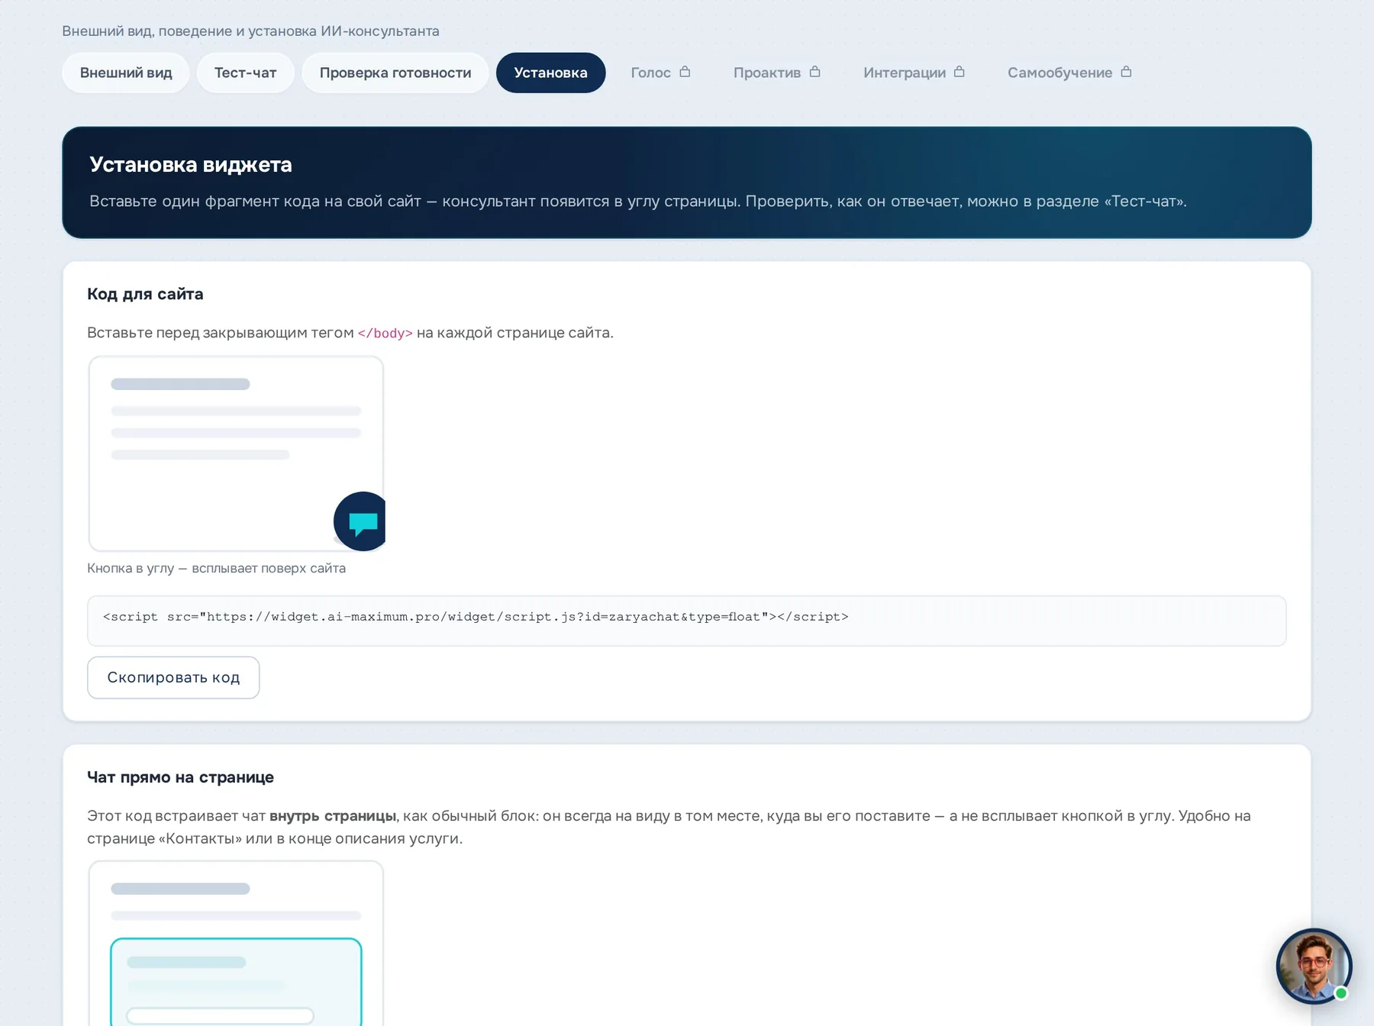Click the floating button preview thumbnail
Viewport: 1374px width, 1026px height.
pyautogui.click(x=236, y=453)
